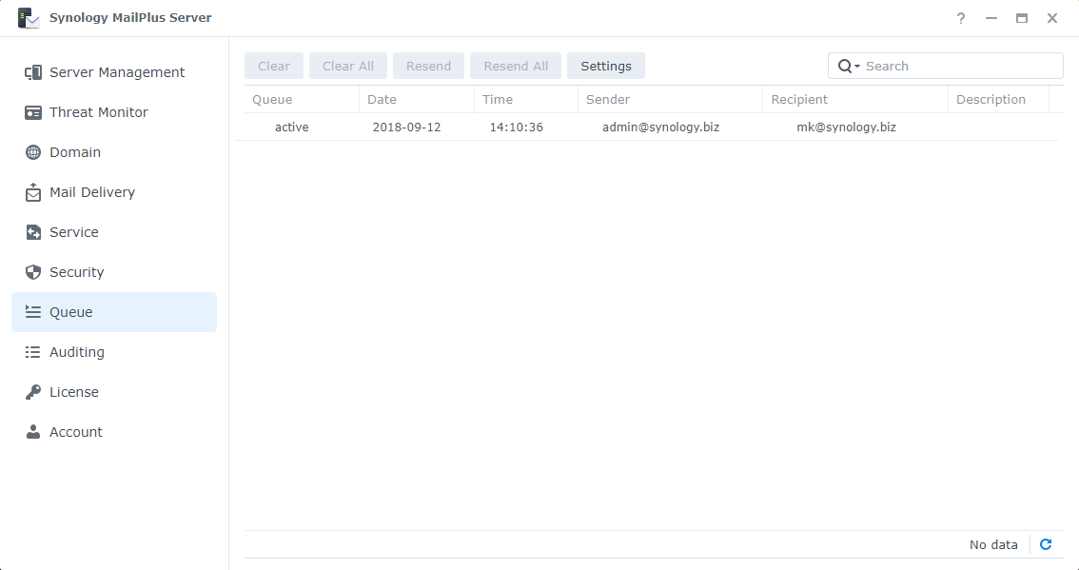Click the Queue list icon
The width and height of the screenshot is (1079, 570).
pyautogui.click(x=33, y=312)
